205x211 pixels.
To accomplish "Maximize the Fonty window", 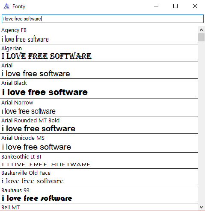I will [175, 6].
